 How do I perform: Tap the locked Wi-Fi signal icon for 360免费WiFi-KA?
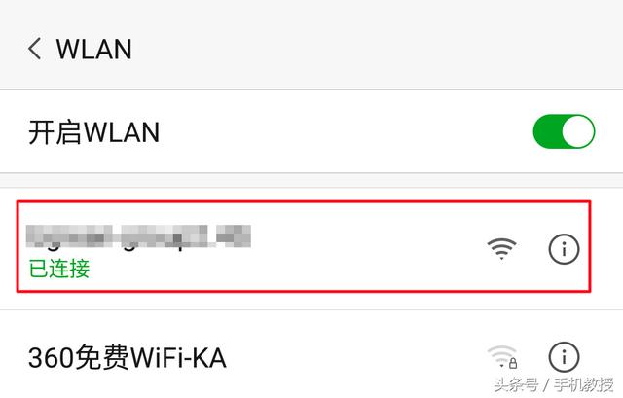point(502,357)
